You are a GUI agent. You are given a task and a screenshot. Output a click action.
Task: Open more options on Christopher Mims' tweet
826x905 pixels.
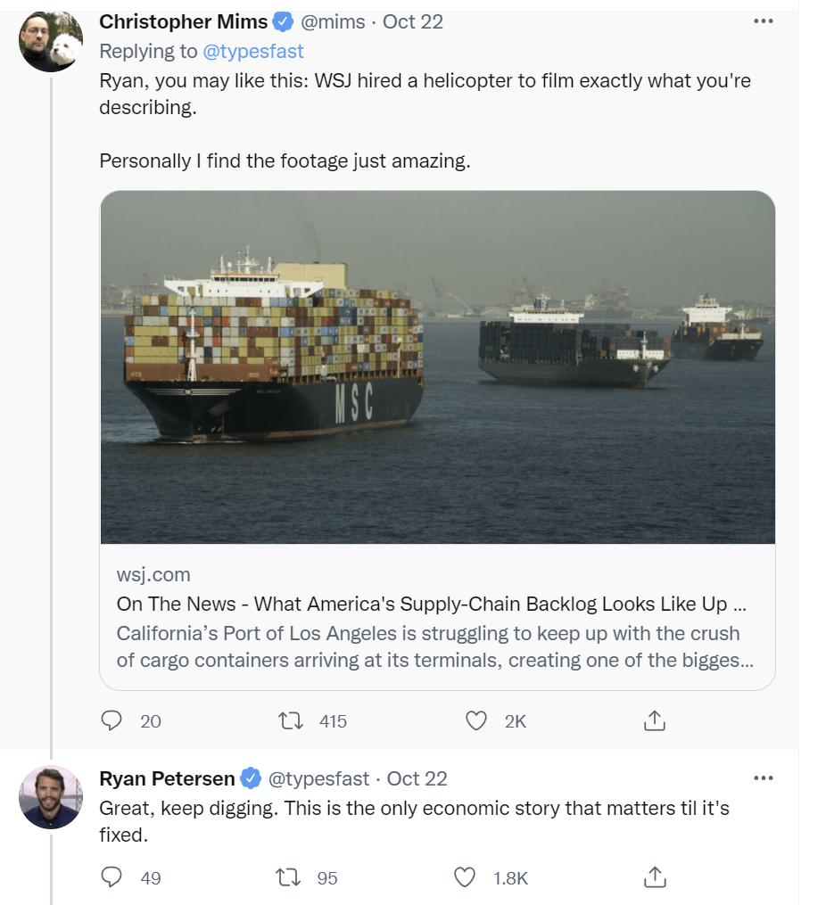click(763, 21)
